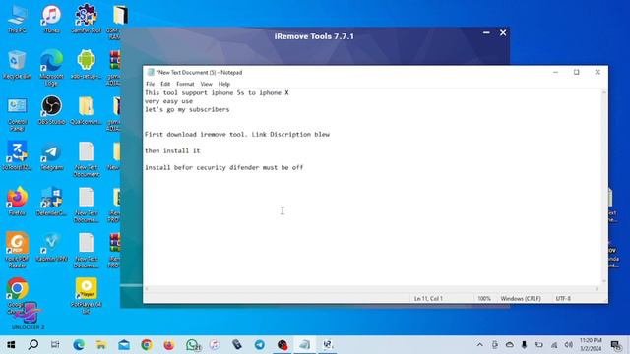630x354 pixels.
Task: Click the line 'then install it'
Action: (x=172, y=150)
